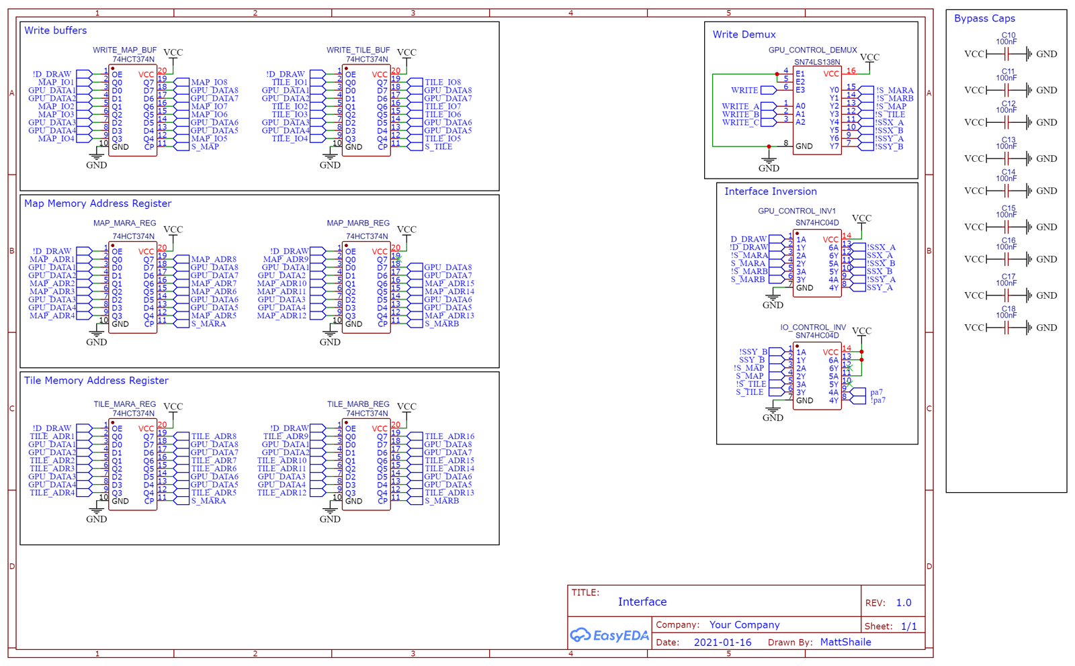Select capacitor C18 symbol in Bypass Caps
The image size is (1075, 666).
(1006, 328)
